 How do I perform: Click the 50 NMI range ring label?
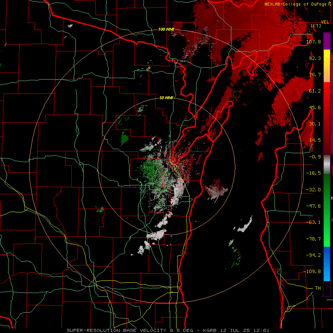click(x=166, y=98)
